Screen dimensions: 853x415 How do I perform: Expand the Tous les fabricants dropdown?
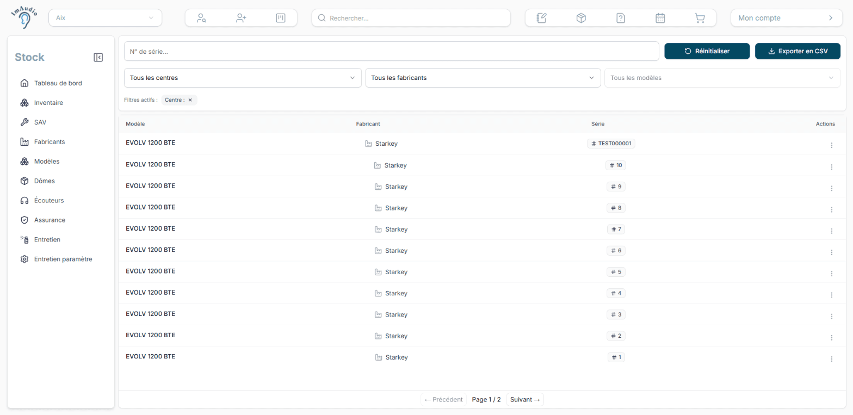point(483,78)
